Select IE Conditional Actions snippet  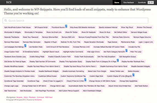click(x=31, y=52)
